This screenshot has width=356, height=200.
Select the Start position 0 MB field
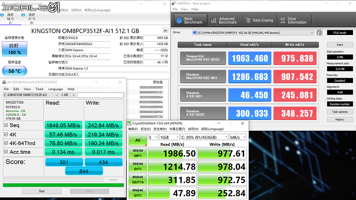[340, 57]
